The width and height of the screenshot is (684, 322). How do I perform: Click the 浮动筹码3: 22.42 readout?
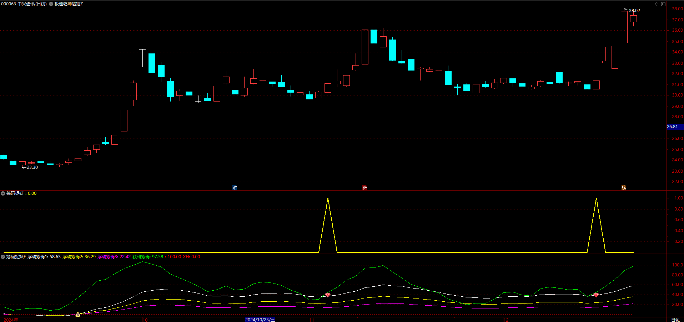click(x=114, y=257)
